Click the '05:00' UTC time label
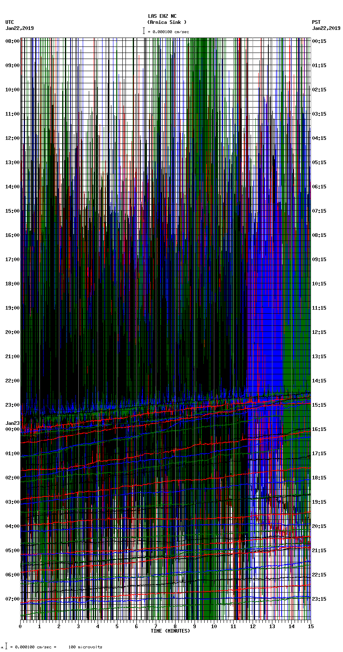The height and width of the screenshot is (652, 343). click(x=13, y=551)
